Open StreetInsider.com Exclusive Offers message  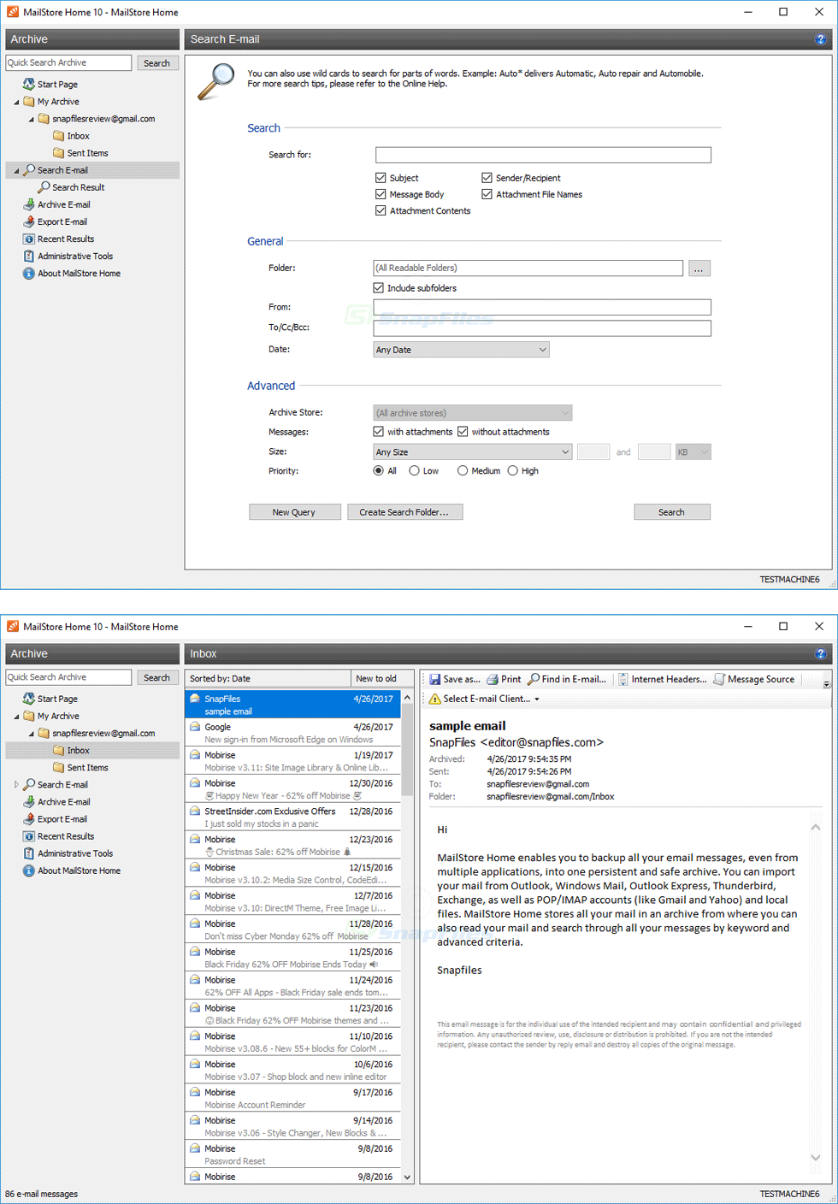[x=292, y=817]
